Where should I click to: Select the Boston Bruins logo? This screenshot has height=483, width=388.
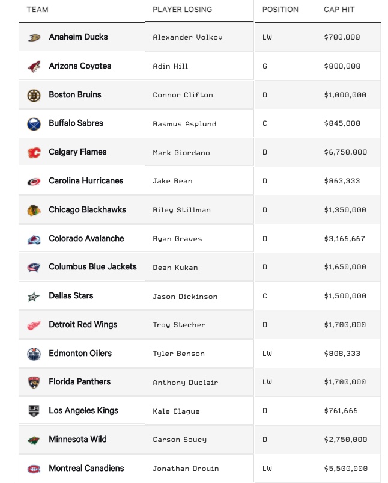(x=34, y=96)
